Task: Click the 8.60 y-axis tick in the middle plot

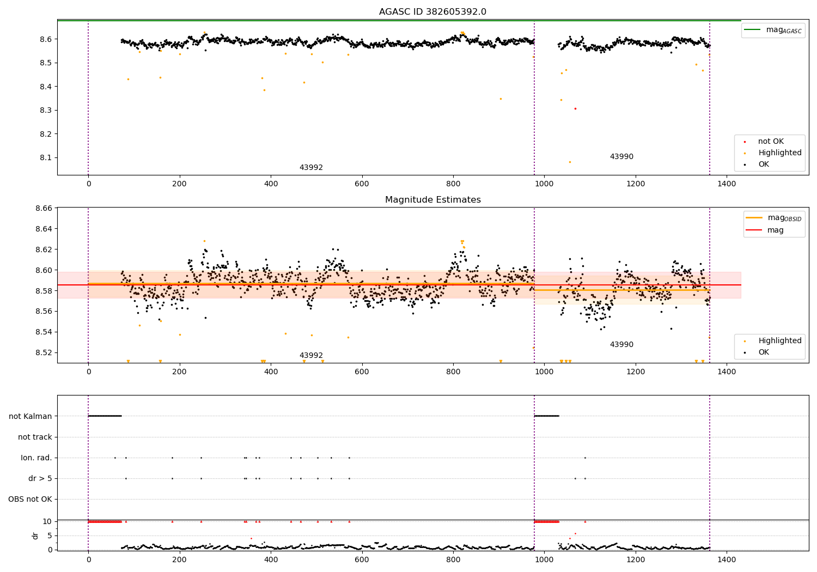Action: point(44,270)
